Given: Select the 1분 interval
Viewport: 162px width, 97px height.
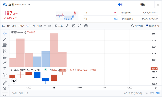Looking at the screenshot, I should [x=8, y=26].
